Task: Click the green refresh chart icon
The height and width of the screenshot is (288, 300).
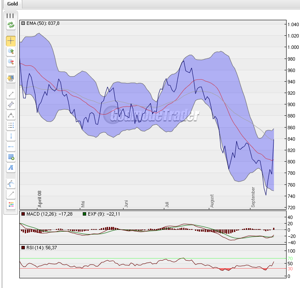Action: tap(11, 25)
